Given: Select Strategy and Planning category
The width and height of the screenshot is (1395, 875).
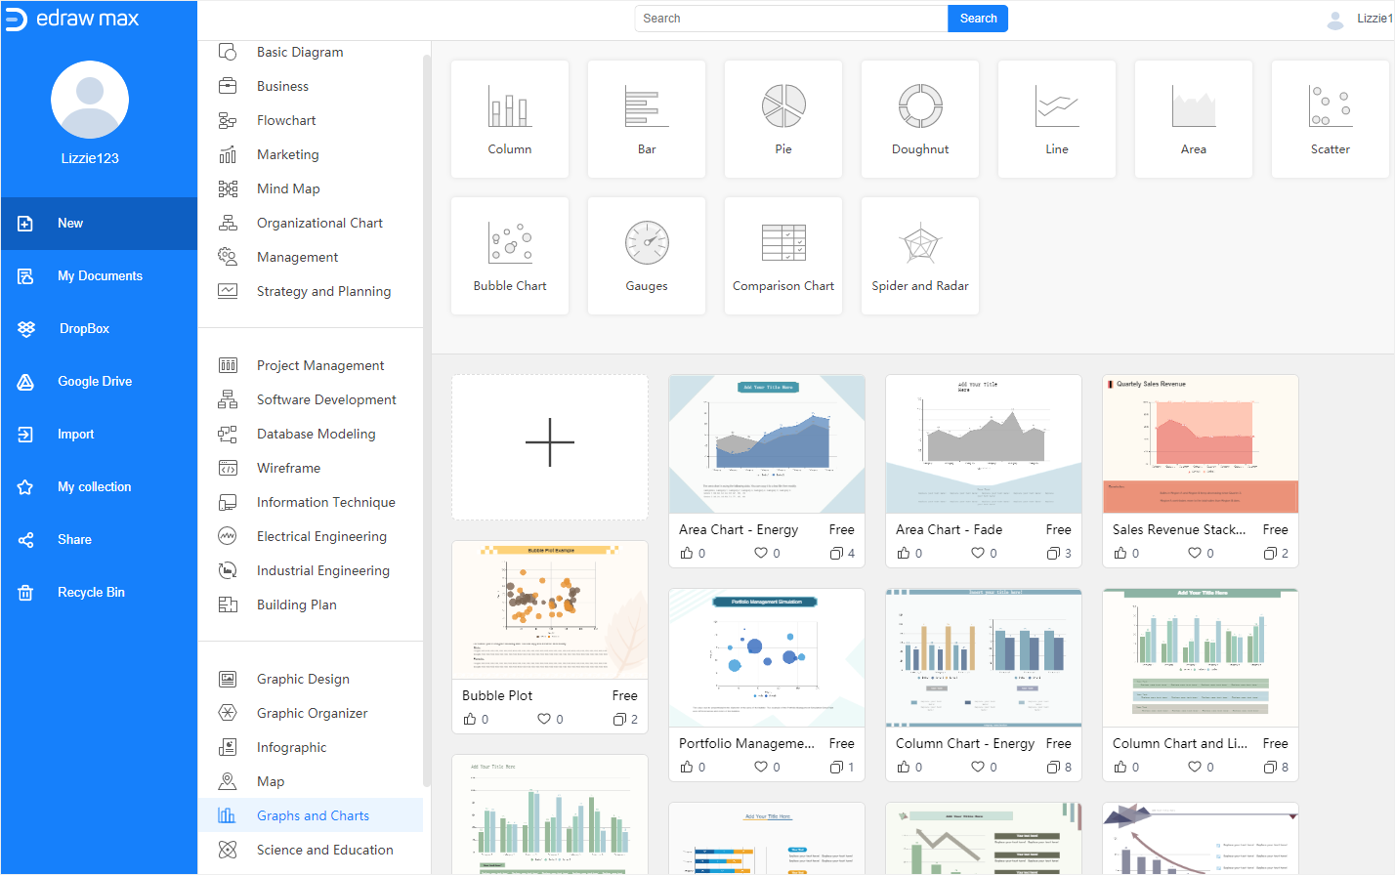Looking at the screenshot, I should point(311,291).
